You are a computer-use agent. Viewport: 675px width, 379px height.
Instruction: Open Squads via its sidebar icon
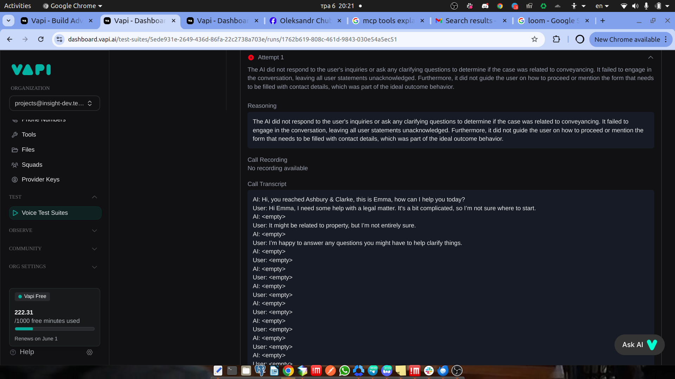pyautogui.click(x=15, y=165)
